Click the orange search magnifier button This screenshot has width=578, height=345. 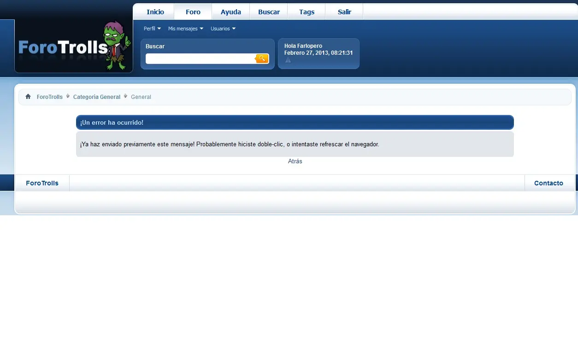(262, 58)
